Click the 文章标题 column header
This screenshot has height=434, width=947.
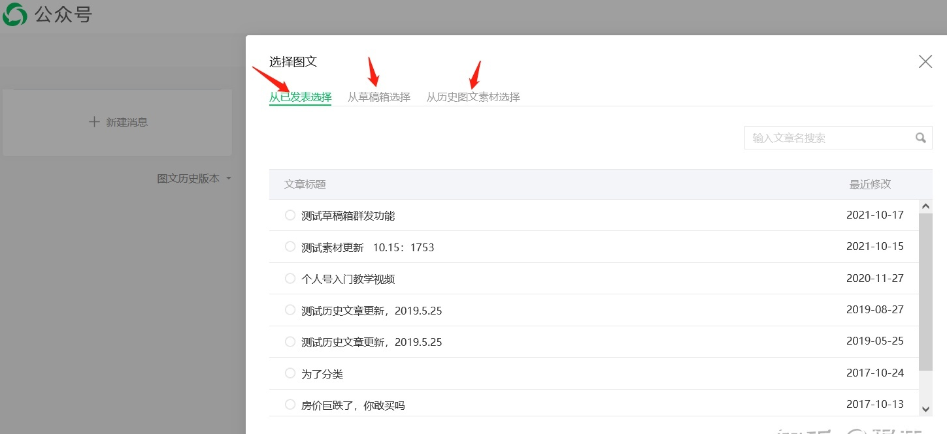pyautogui.click(x=305, y=185)
